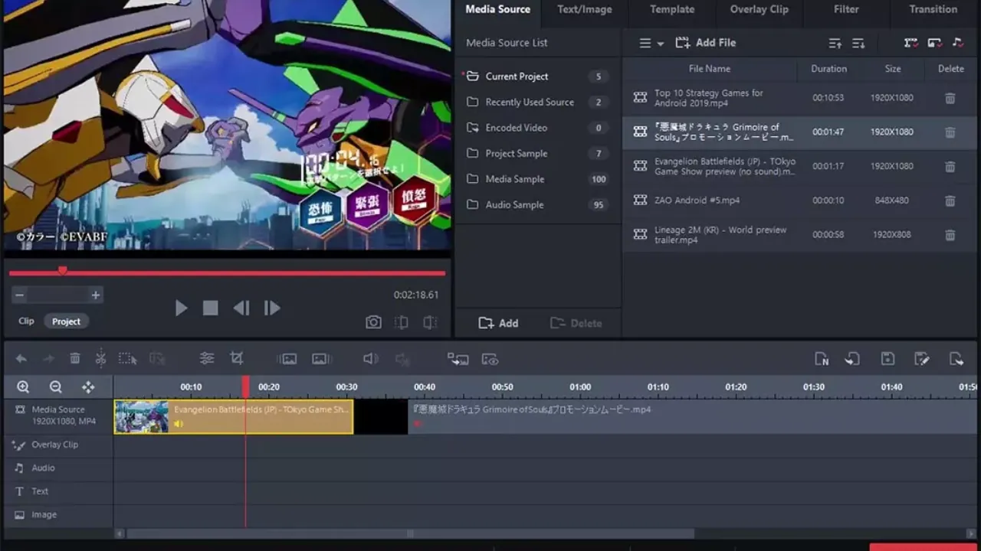Select the ZAO Android #5.mp4 row
The height and width of the screenshot is (551, 981).
pos(800,201)
